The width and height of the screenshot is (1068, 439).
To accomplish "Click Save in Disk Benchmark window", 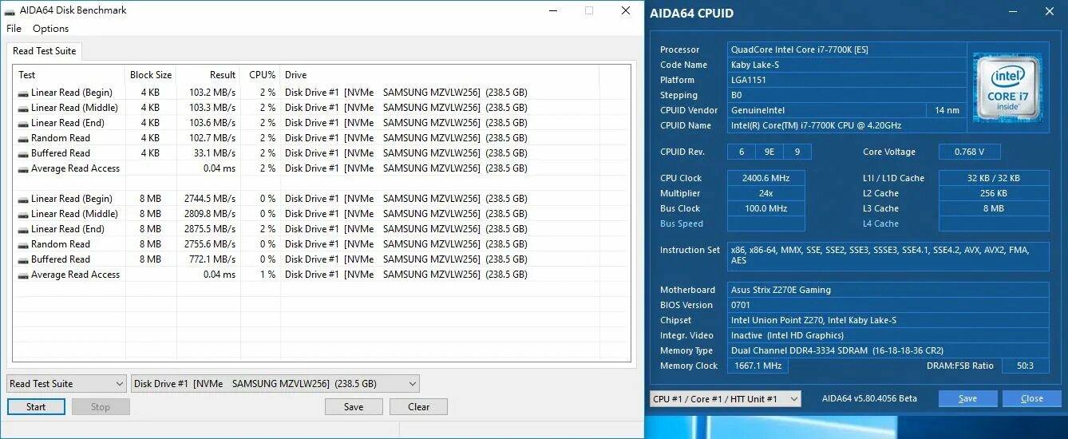I will 354,407.
